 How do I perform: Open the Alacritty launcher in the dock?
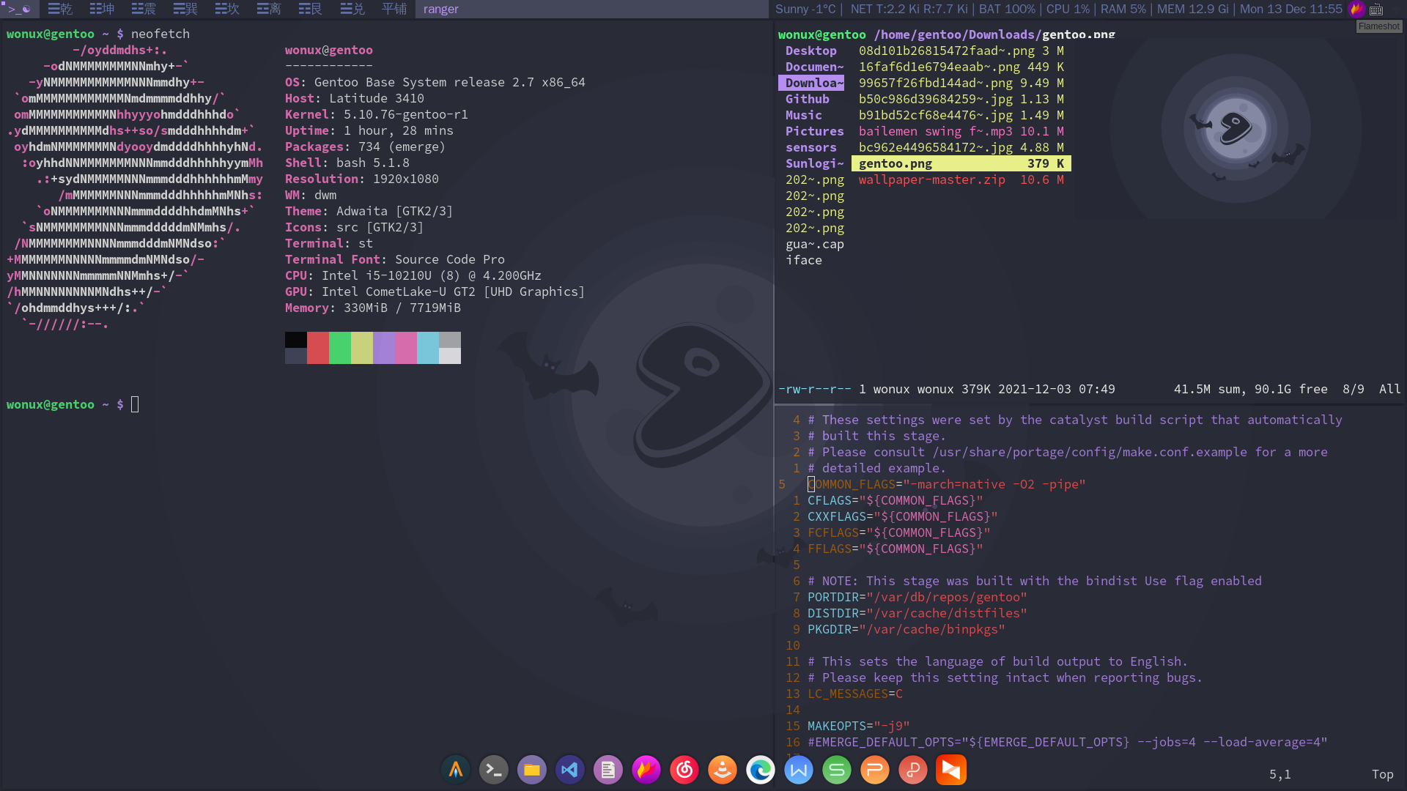click(456, 770)
